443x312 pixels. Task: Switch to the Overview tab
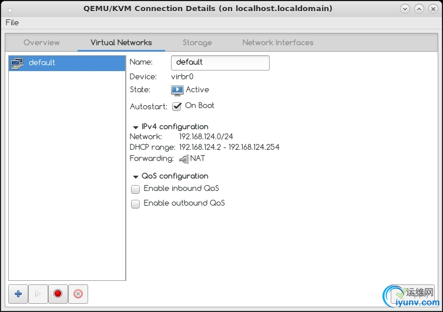coord(42,43)
